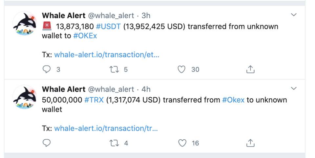Click Whale Alert avatar on TRX tweet
The image size is (315, 158).
tap(24, 97)
